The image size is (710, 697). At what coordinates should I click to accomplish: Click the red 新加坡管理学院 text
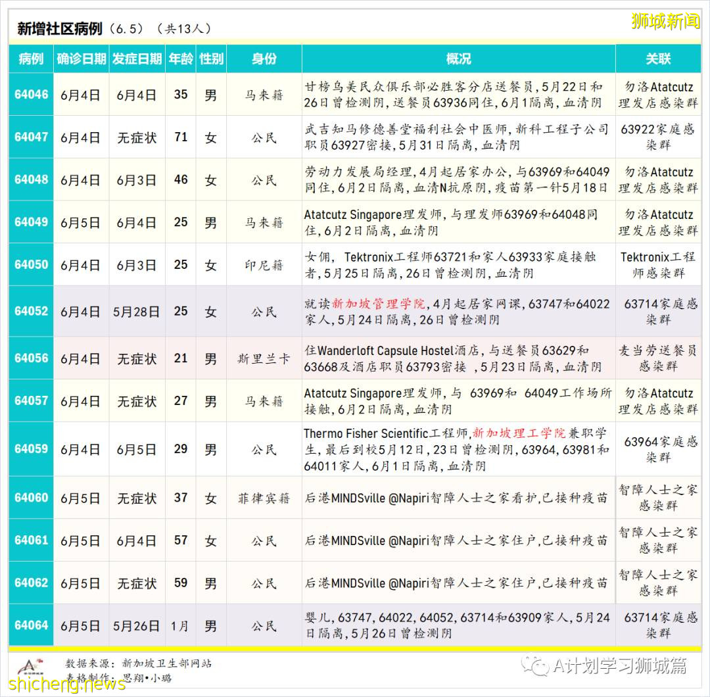(x=378, y=304)
